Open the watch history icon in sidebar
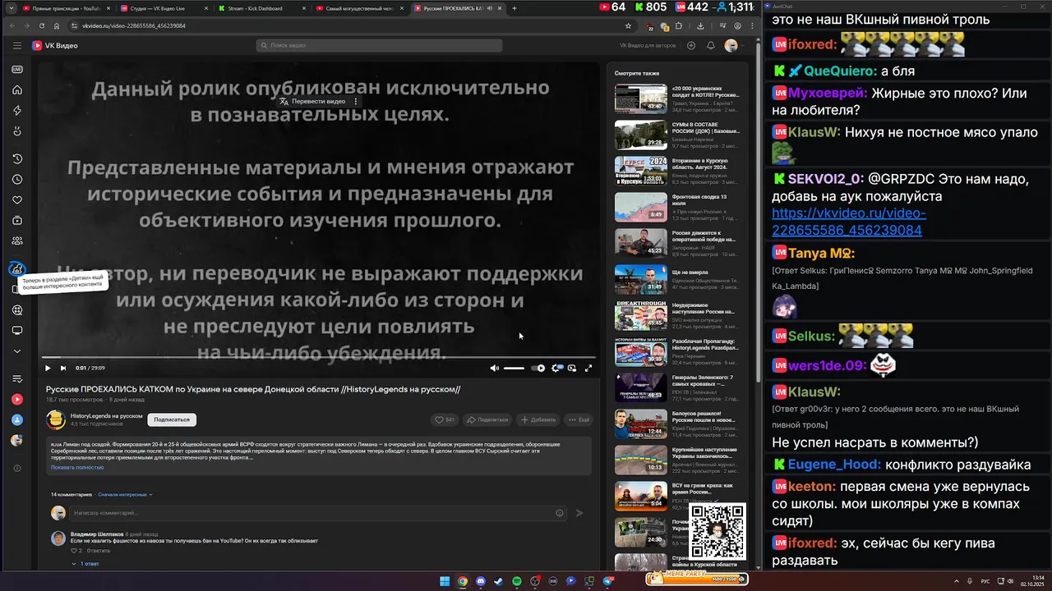The height and width of the screenshot is (591, 1052). (x=17, y=159)
